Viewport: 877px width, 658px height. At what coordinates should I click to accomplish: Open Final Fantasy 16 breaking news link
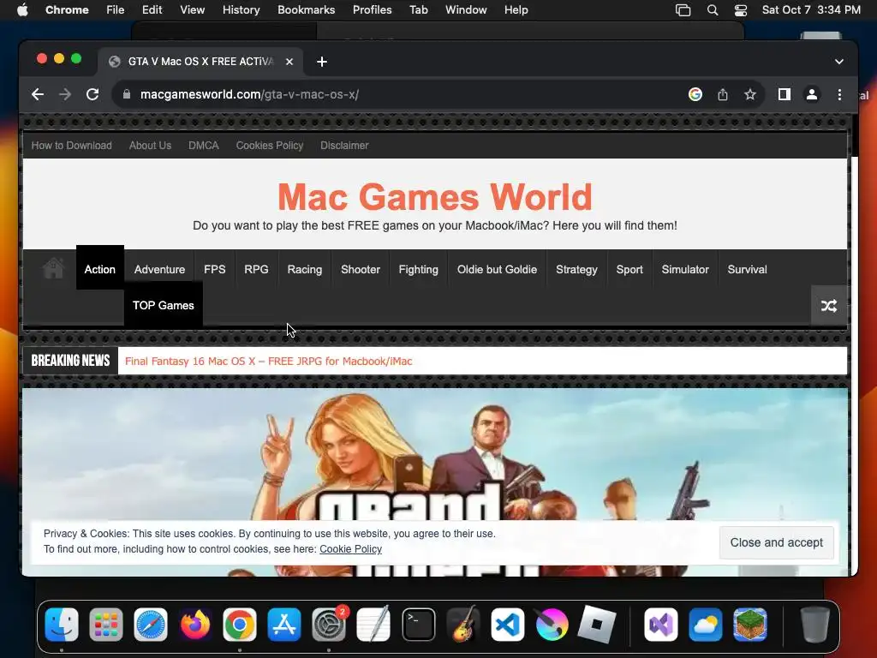pos(268,361)
